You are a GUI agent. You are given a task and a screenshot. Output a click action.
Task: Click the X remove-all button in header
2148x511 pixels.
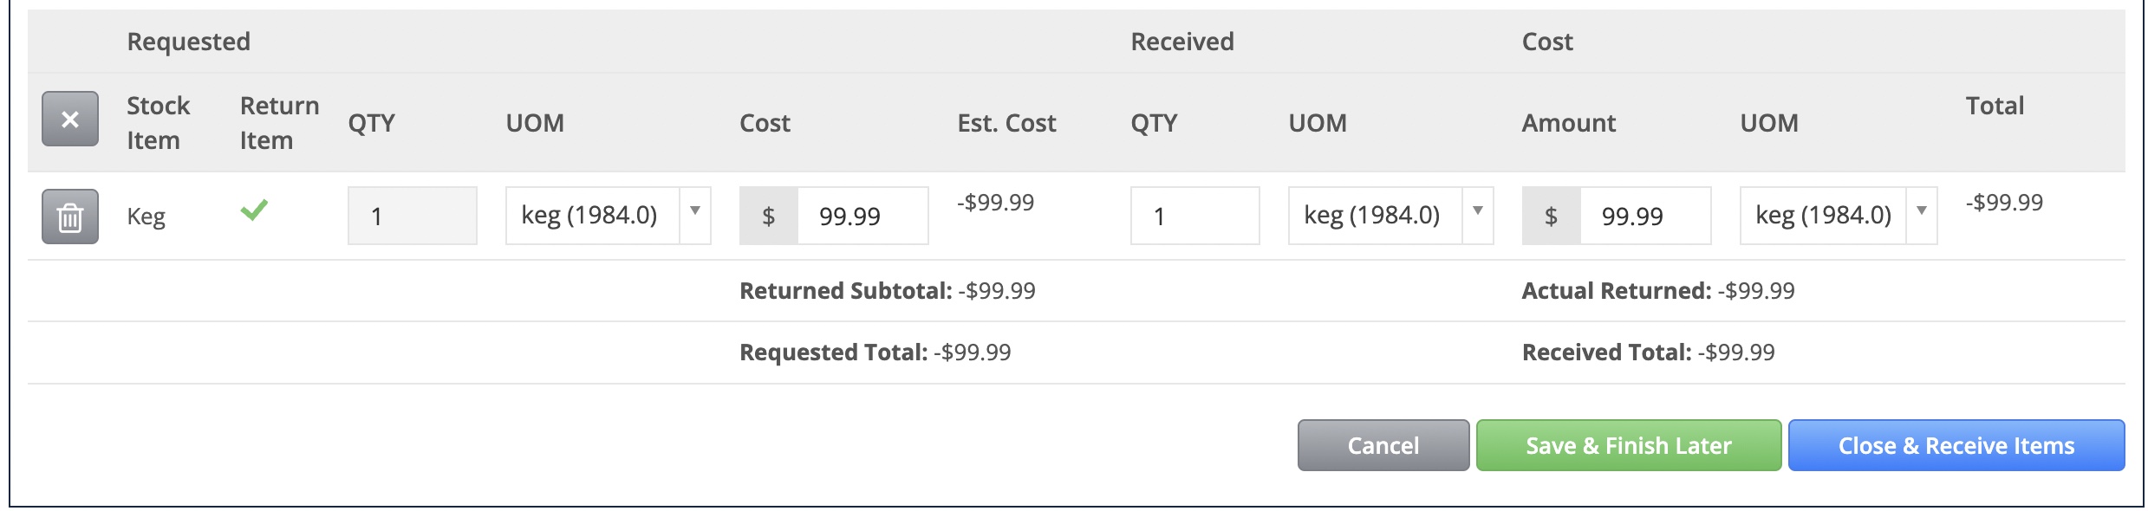tap(70, 119)
